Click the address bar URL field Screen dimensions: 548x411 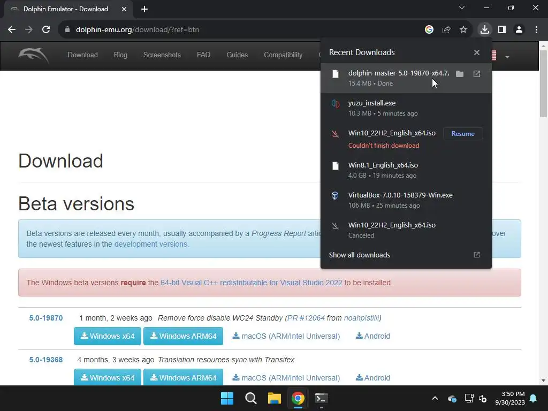241,30
